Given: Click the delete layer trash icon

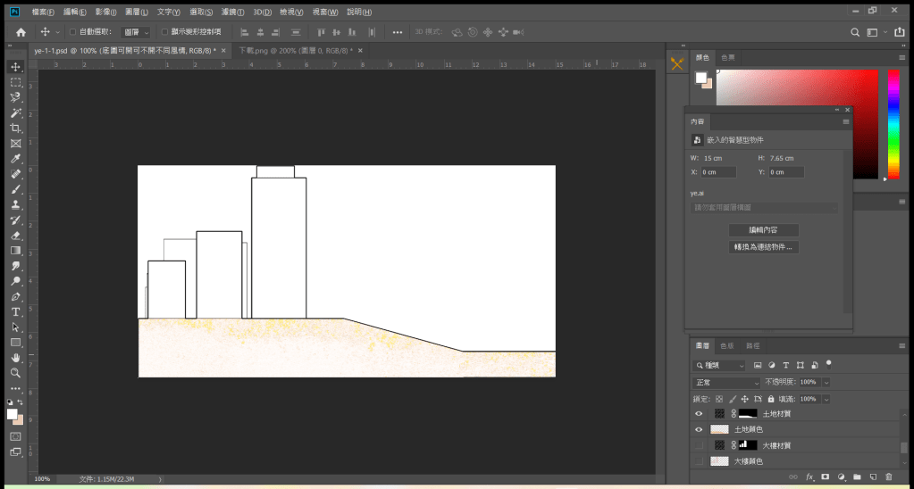Looking at the screenshot, I should [x=889, y=477].
